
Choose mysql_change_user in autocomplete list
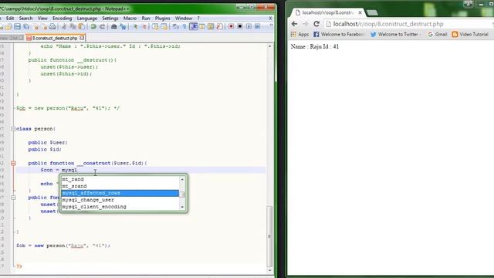tap(120, 200)
